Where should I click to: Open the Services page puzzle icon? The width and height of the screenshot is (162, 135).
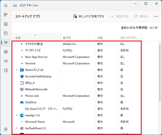point(6,70)
